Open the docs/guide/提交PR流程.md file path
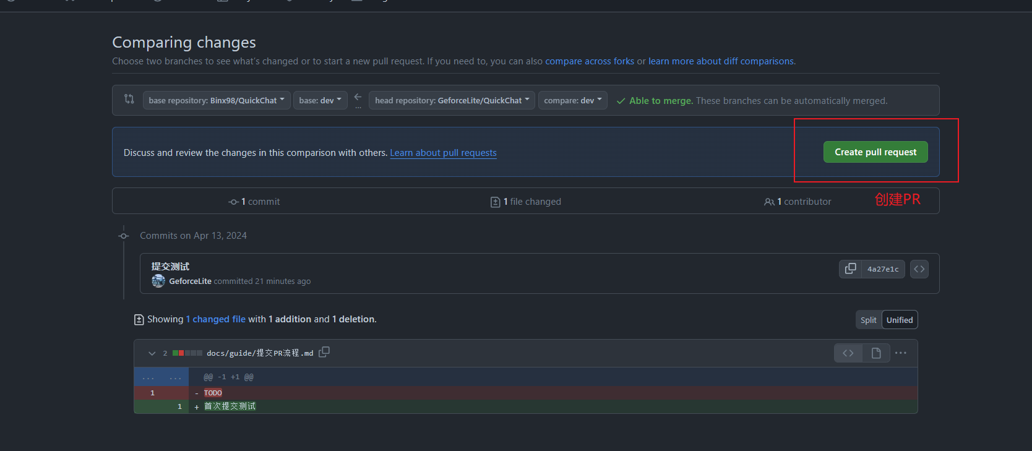Viewport: 1032px width, 451px height. (x=260, y=353)
